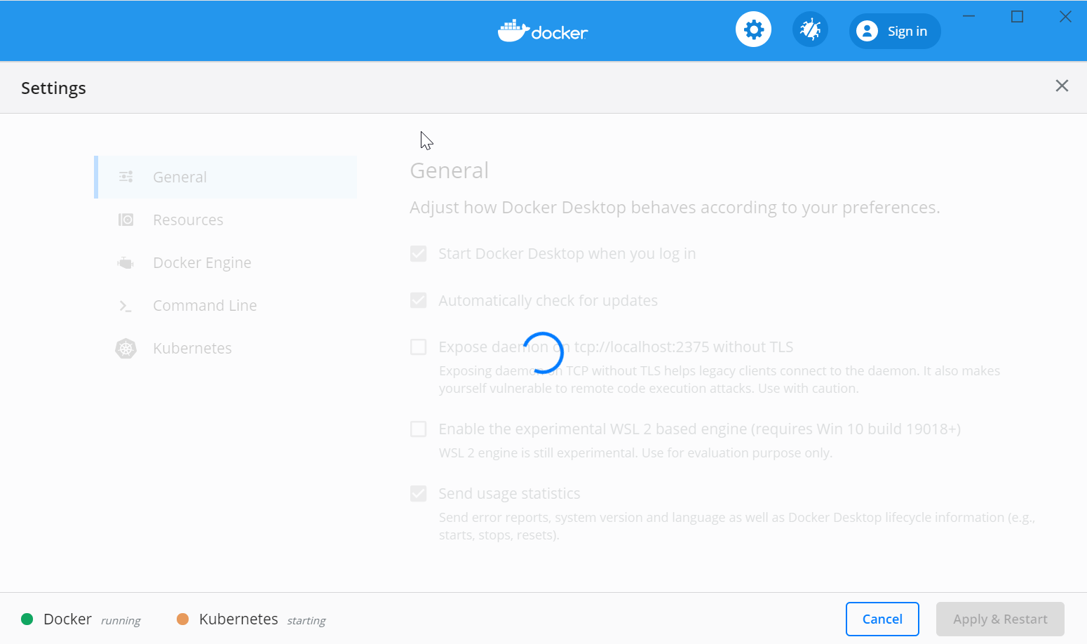
Task: Switch to the Docker Engine tab
Action: (x=226, y=262)
